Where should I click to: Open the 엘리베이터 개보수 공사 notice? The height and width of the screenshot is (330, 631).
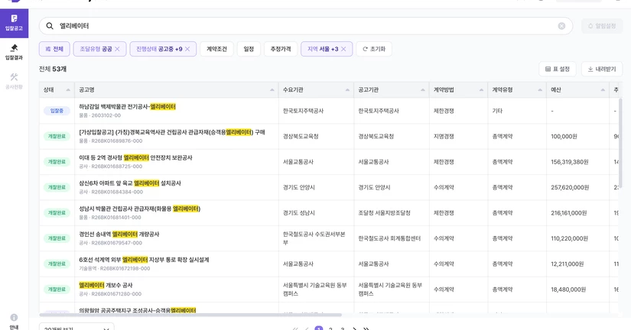[x=106, y=285]
